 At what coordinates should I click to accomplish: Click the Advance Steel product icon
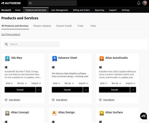[x=54, y=58]
